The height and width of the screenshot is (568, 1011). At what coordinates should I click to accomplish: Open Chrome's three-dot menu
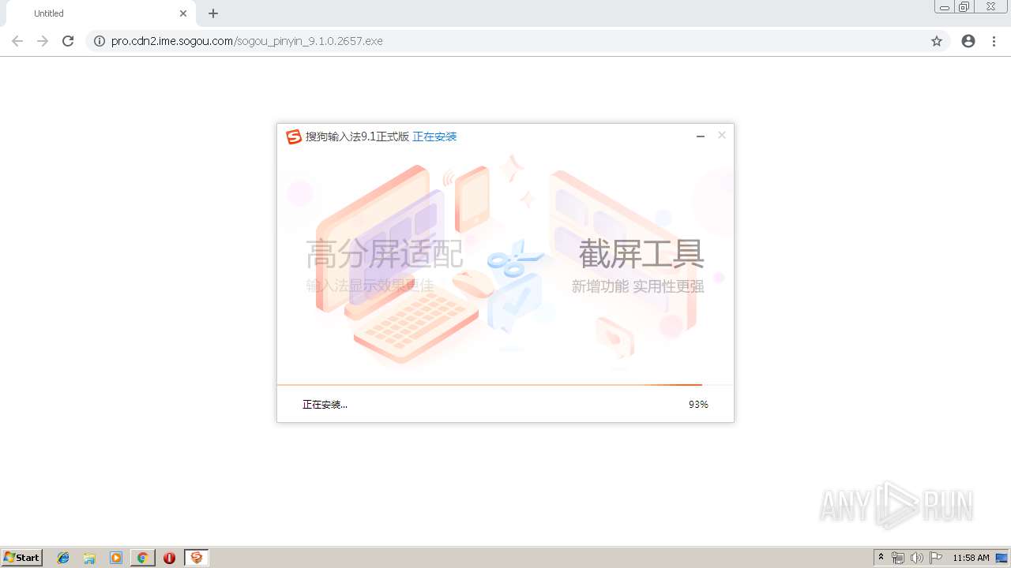pos(994,41)
